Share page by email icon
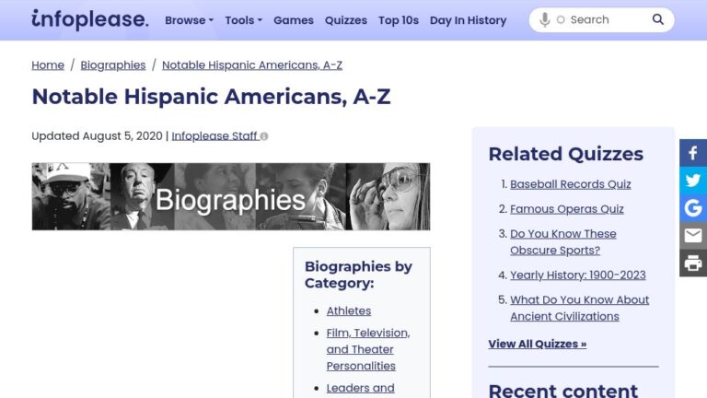Screen dimensions: 707x398 click(x=693, y=236)
